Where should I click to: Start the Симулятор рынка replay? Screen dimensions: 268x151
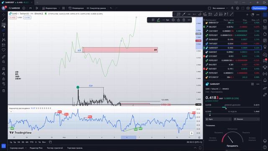pos(96,8)
